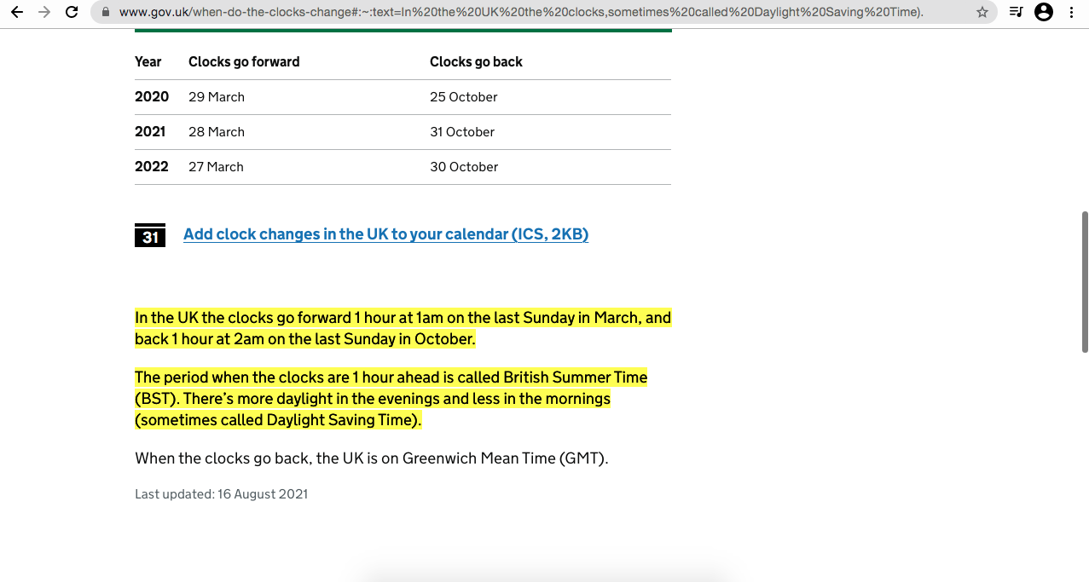Click the '27 March' table cell

tap(216, 167)
